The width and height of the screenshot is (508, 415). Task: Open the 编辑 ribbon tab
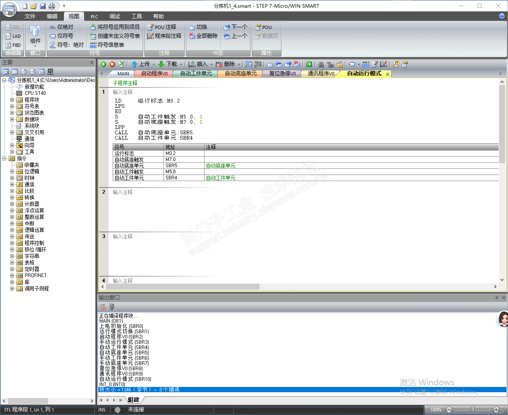click(52, 16)
